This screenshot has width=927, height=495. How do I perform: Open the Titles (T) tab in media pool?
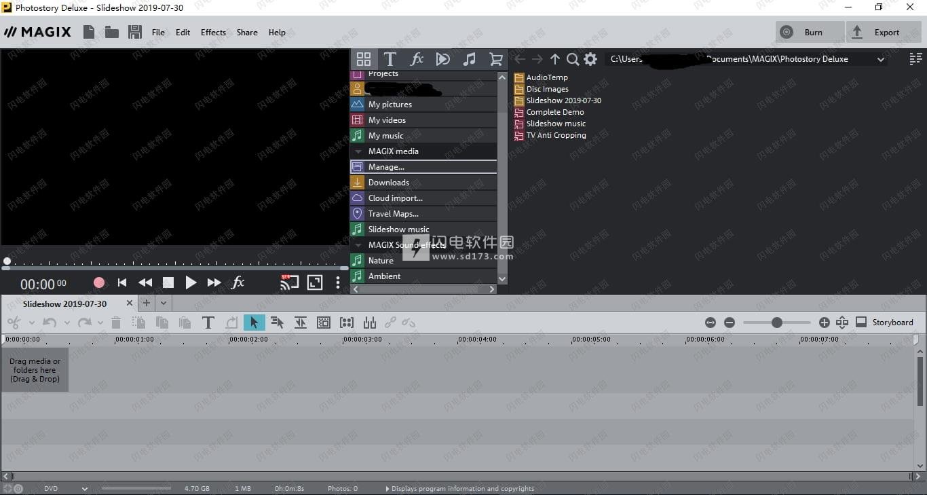390,59
